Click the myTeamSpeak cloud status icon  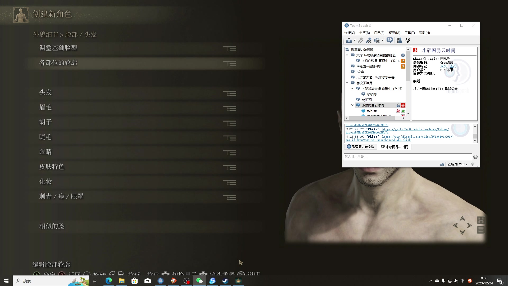pos(442,164)
